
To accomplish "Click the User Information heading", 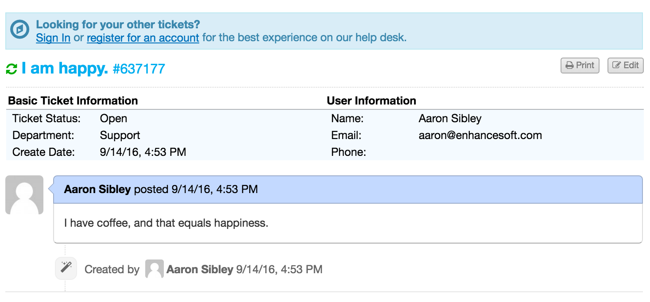I will coord(371,101).
